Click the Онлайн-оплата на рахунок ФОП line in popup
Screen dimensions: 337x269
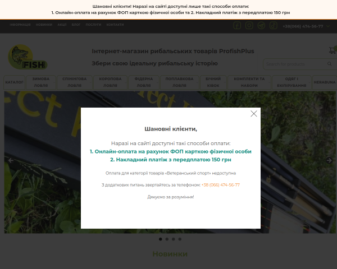(171, 151)
